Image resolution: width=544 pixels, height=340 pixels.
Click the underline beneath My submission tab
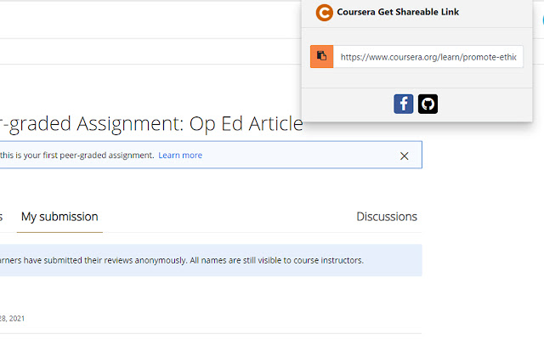coord(59,231)
